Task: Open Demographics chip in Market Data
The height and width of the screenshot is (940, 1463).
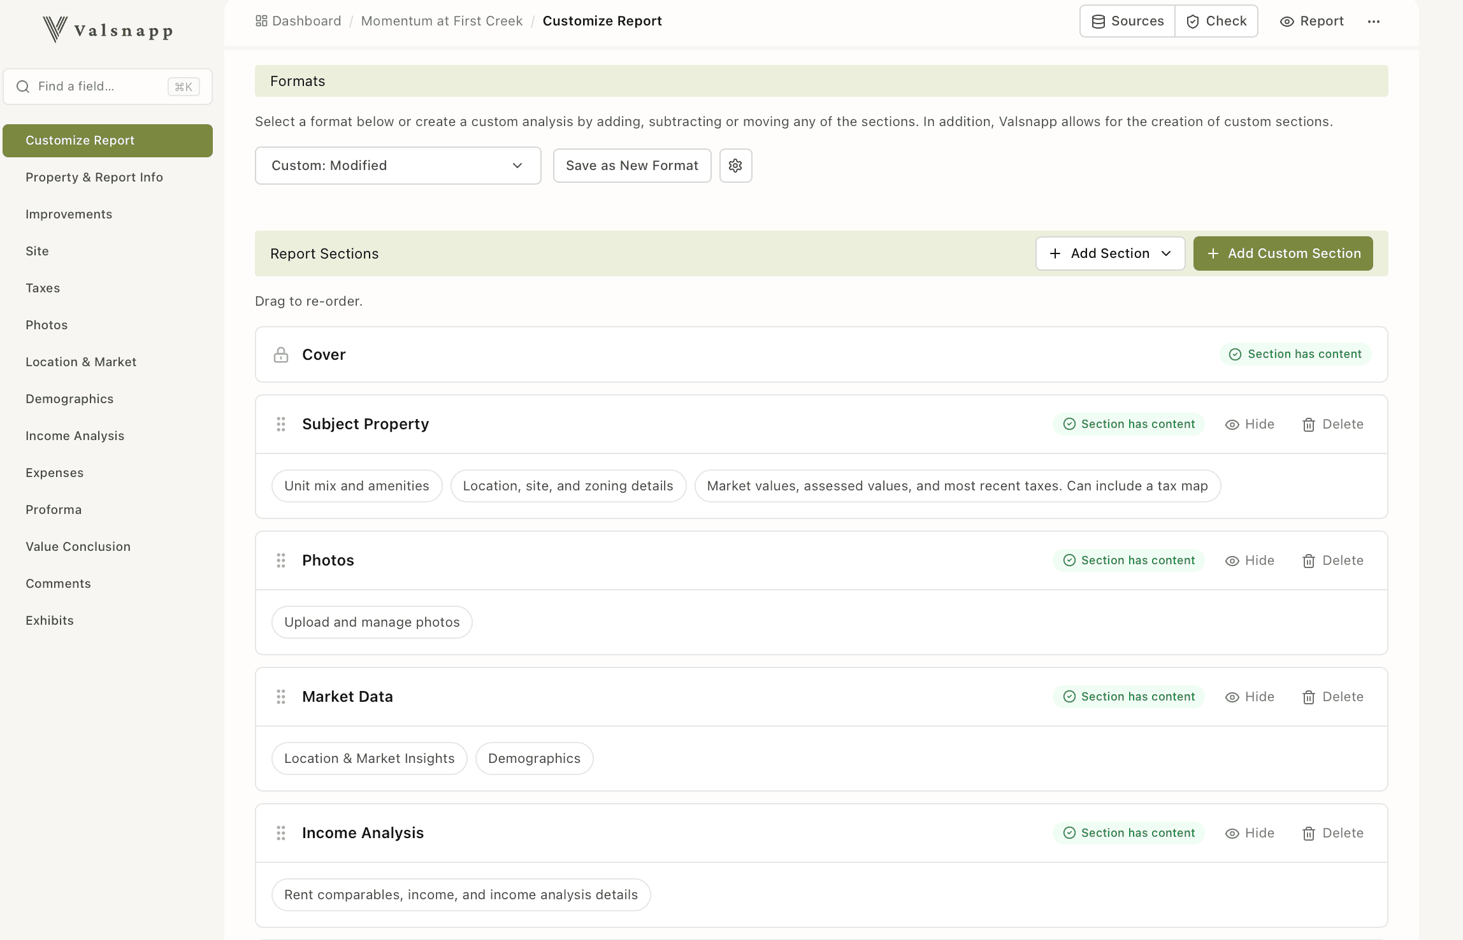Action: click(x=535, y=758)
